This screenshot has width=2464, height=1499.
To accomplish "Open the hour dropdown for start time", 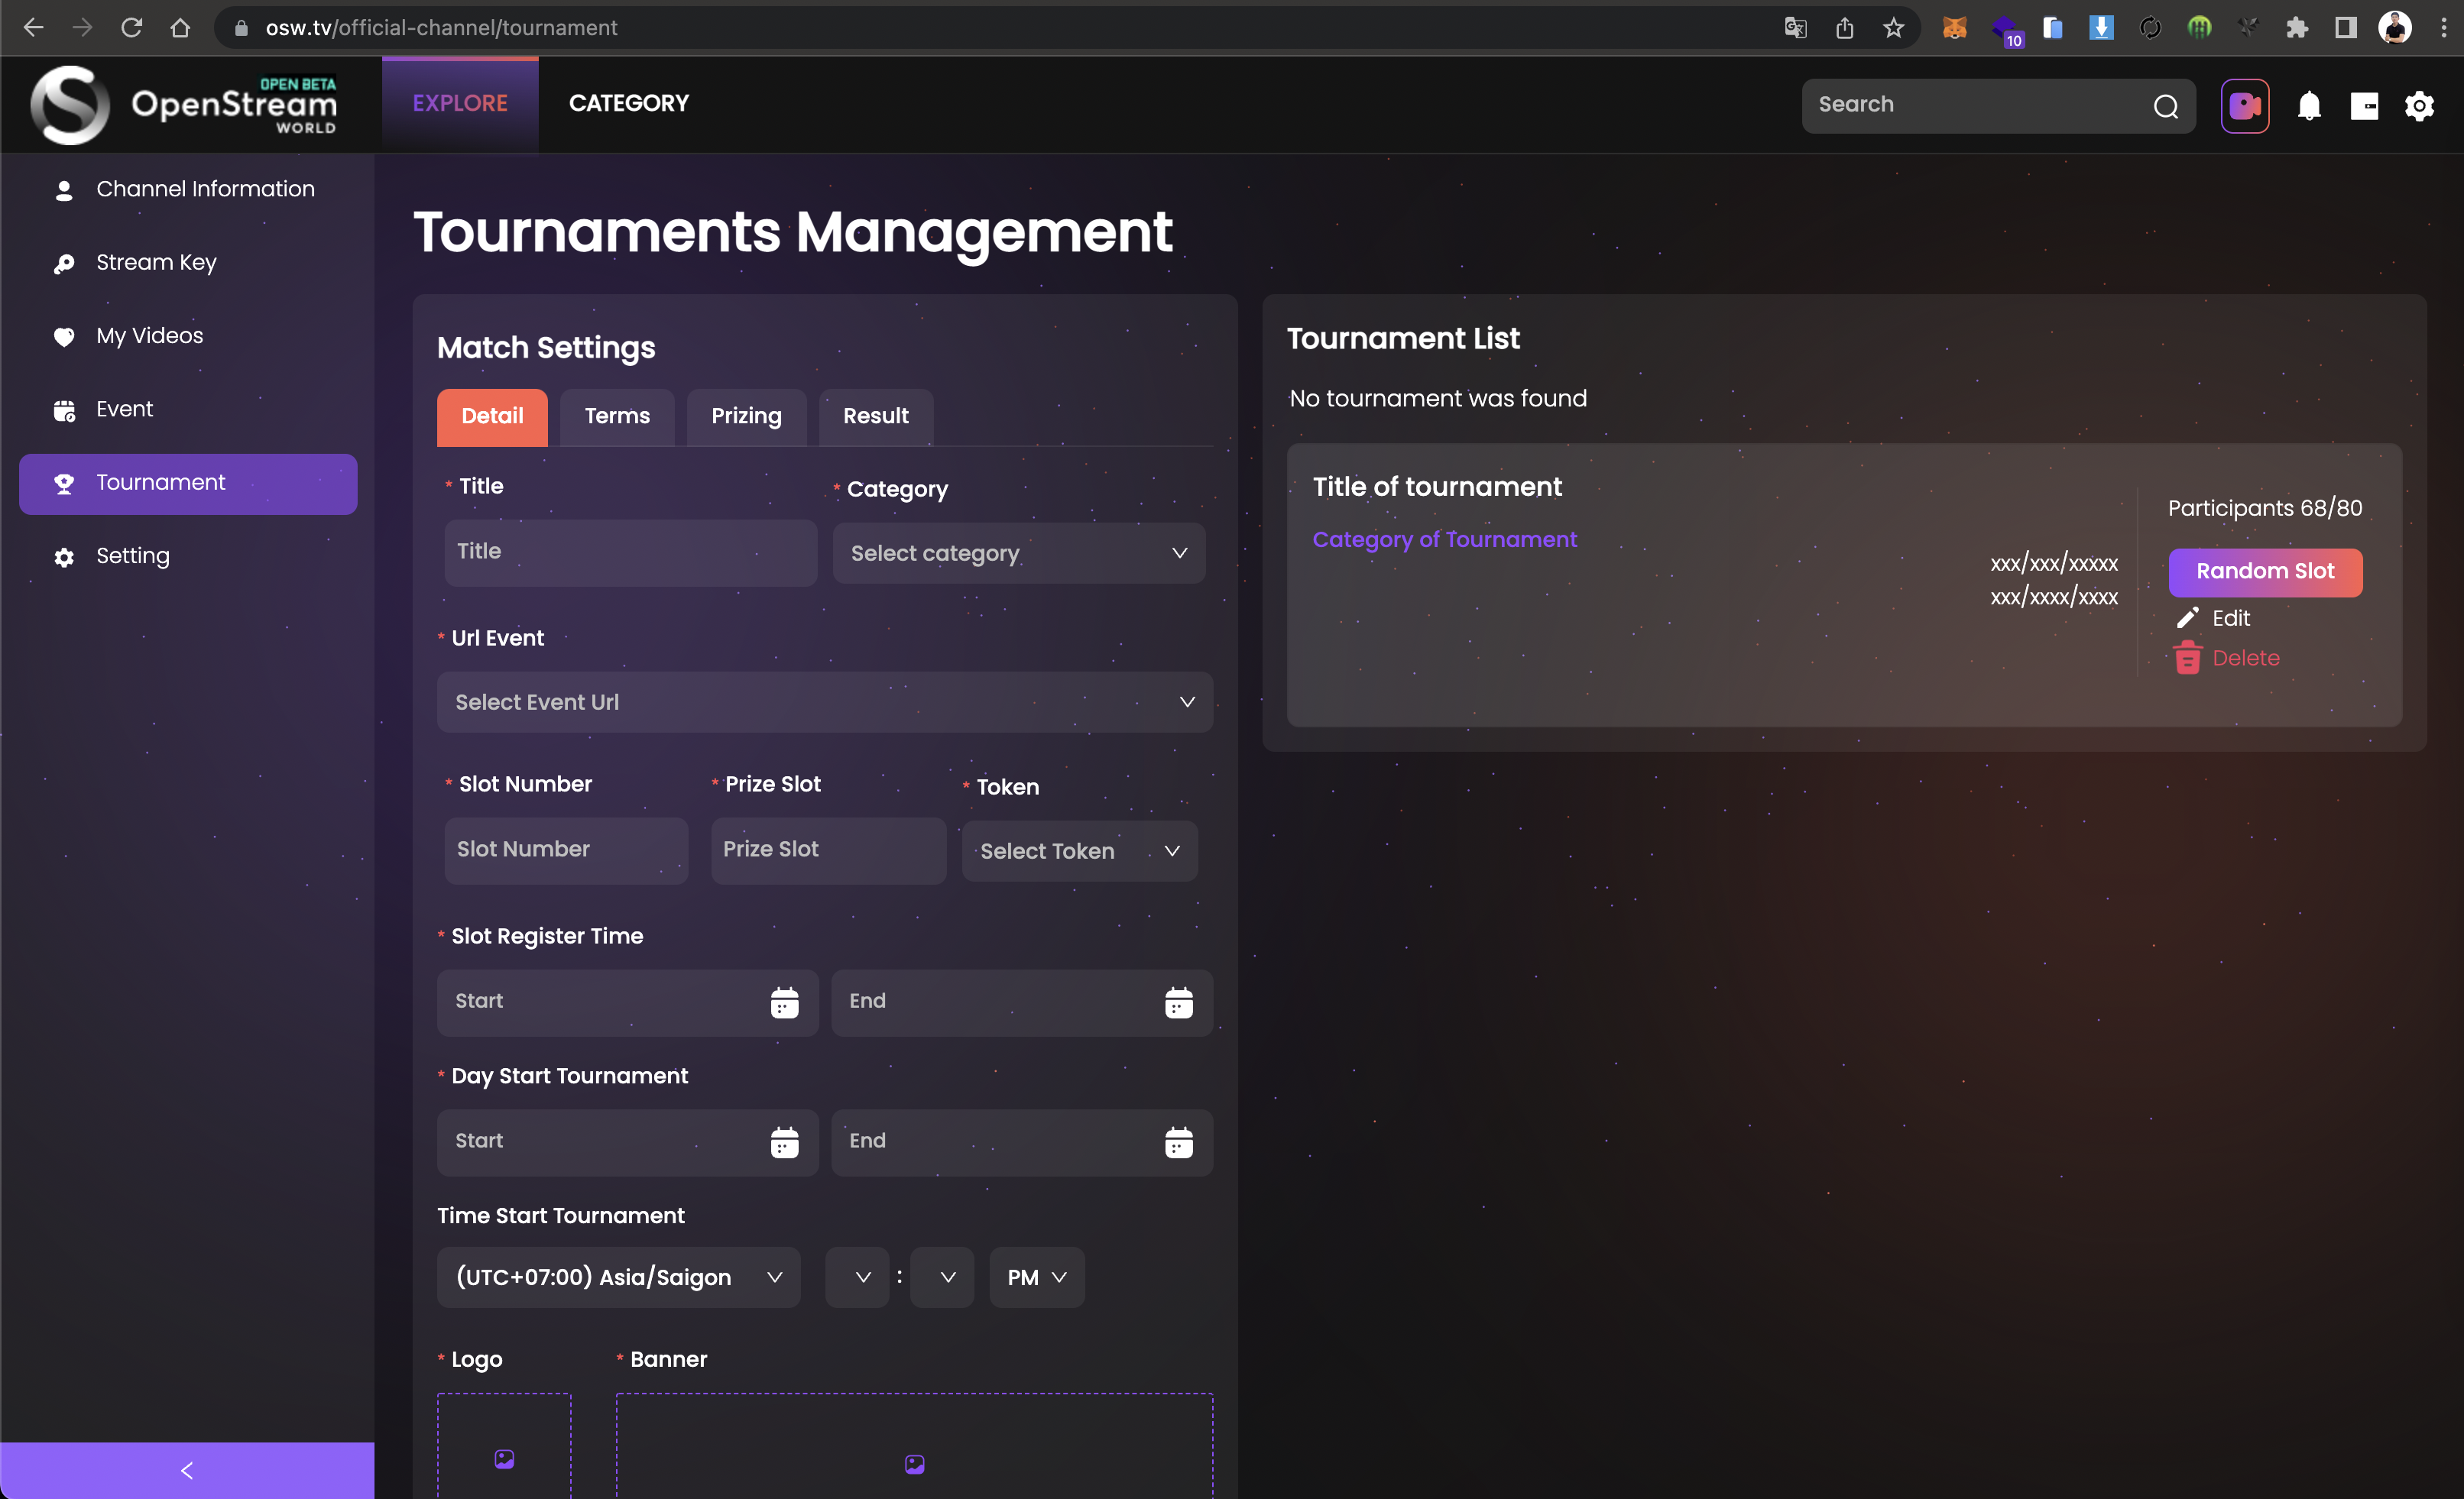I will [857, 1277].
